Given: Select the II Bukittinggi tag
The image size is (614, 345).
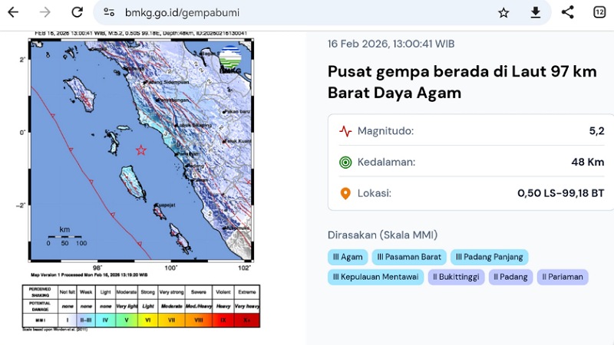Looking at the screenshot, I should [456, 277].
